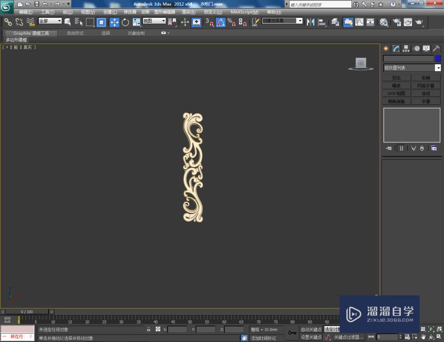This screenshot has width=444, height=342.
Task: Click the 多边形建模 panel button
Action: pos(16,40)
